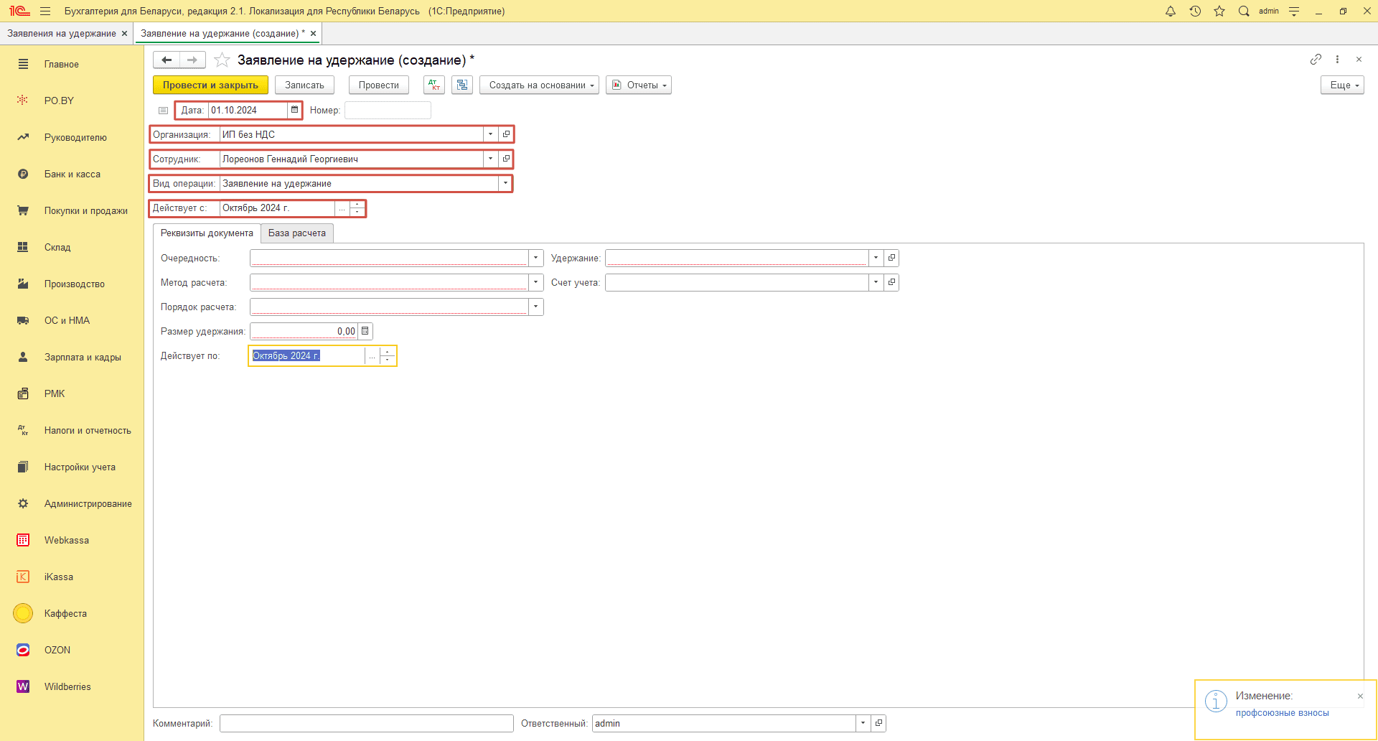Open document status icon left of Дата
This screenshot has width=1378, height=741.
tap(163, 111)
